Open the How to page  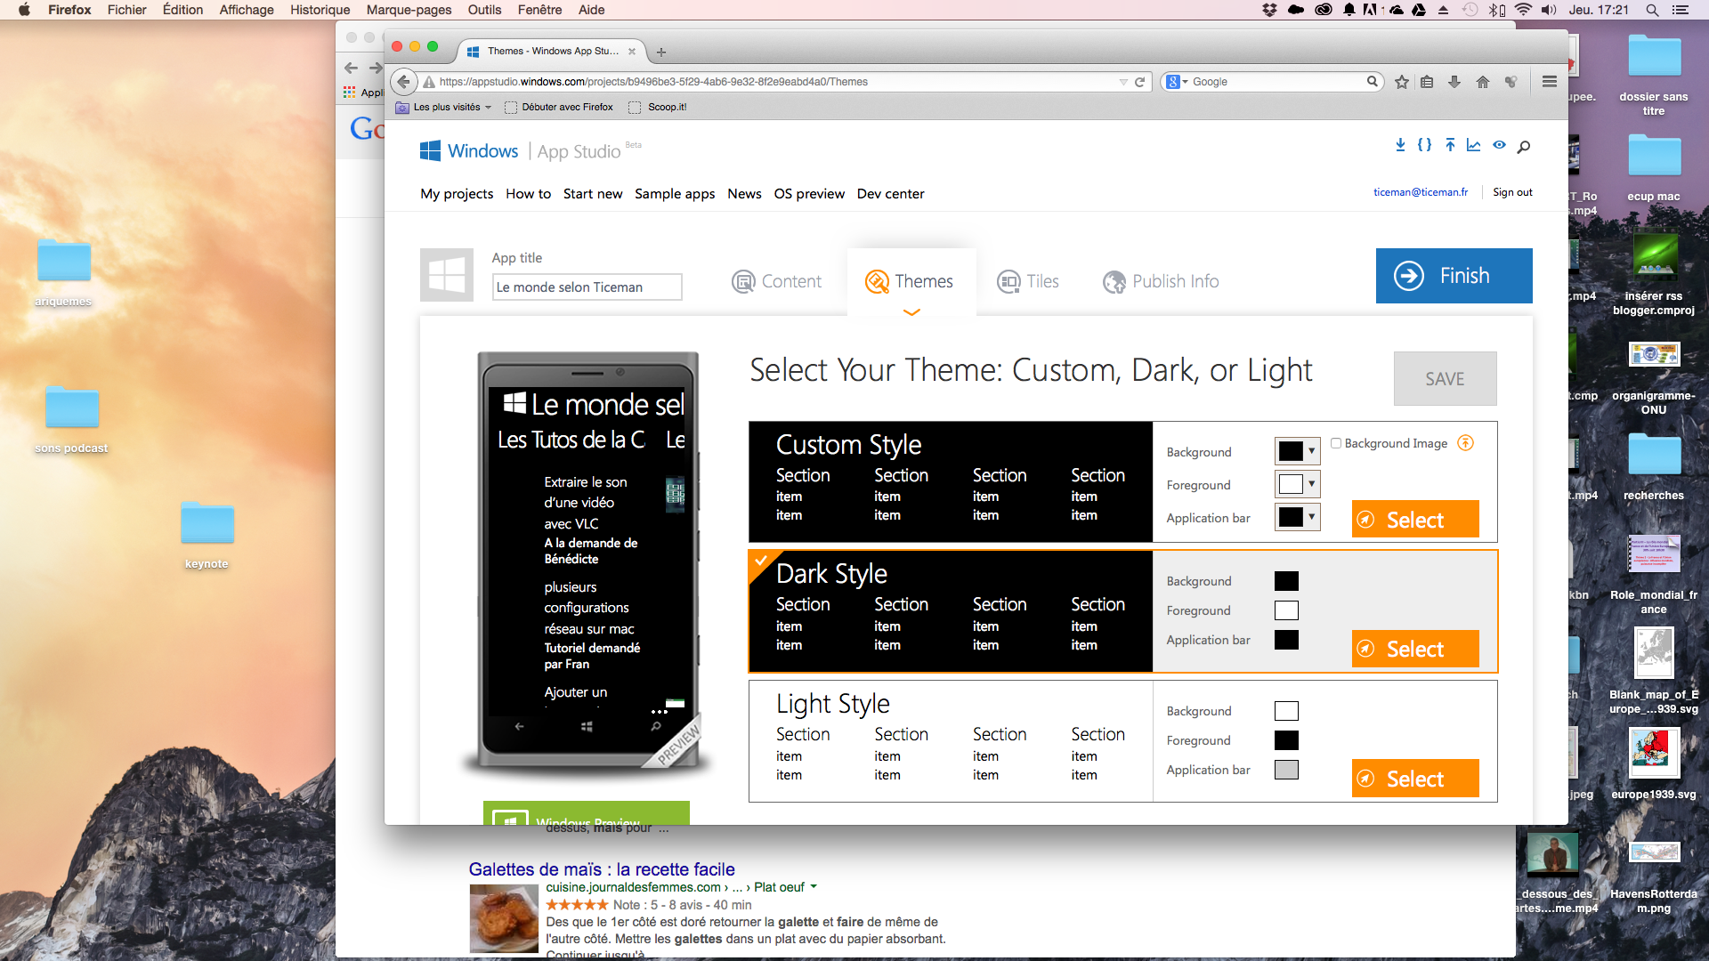tap(528, 194)
